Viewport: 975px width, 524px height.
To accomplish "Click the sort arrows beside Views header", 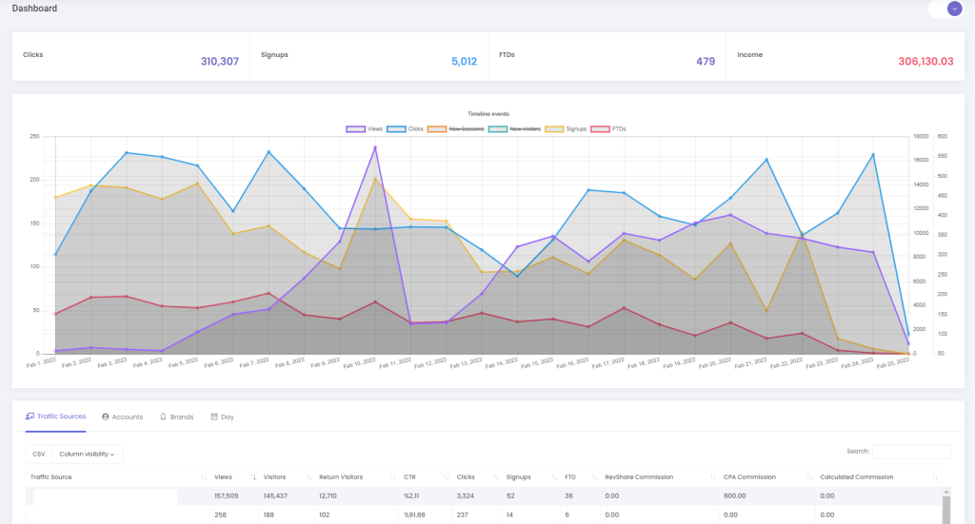I will click(x=253, y=476).
